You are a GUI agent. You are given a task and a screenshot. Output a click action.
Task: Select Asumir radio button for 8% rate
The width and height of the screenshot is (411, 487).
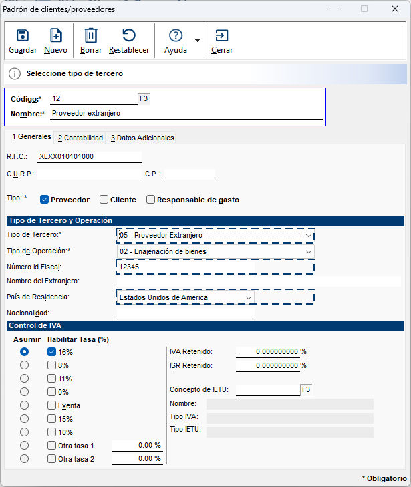(x=25, y=365)
